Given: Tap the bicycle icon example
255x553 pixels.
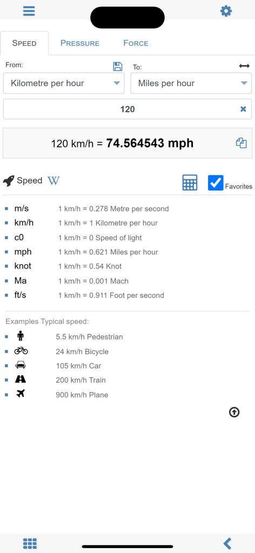Looking at the screenshot, I should tap(21, 351).
